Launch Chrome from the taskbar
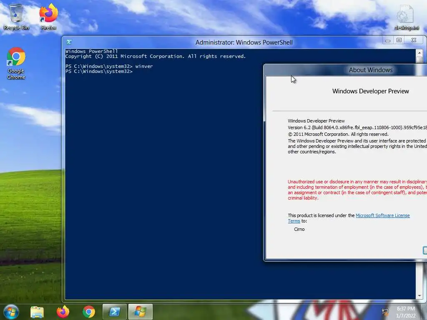 tap(89, 312)
